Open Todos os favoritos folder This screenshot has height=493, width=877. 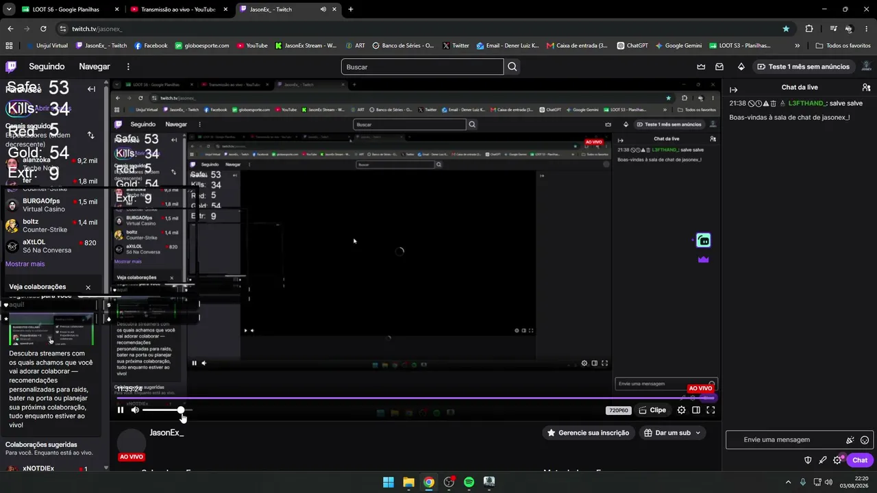click(x=843, y=45)
